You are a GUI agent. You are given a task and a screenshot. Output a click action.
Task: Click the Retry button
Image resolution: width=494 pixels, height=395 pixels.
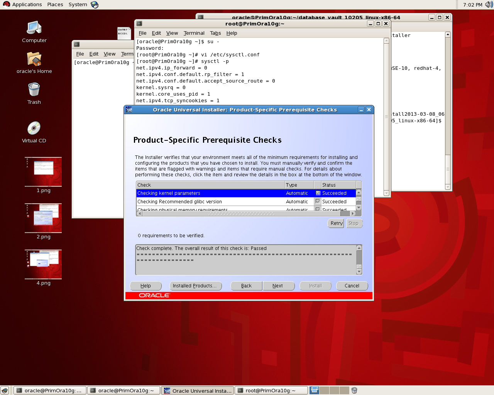(337, 223)
